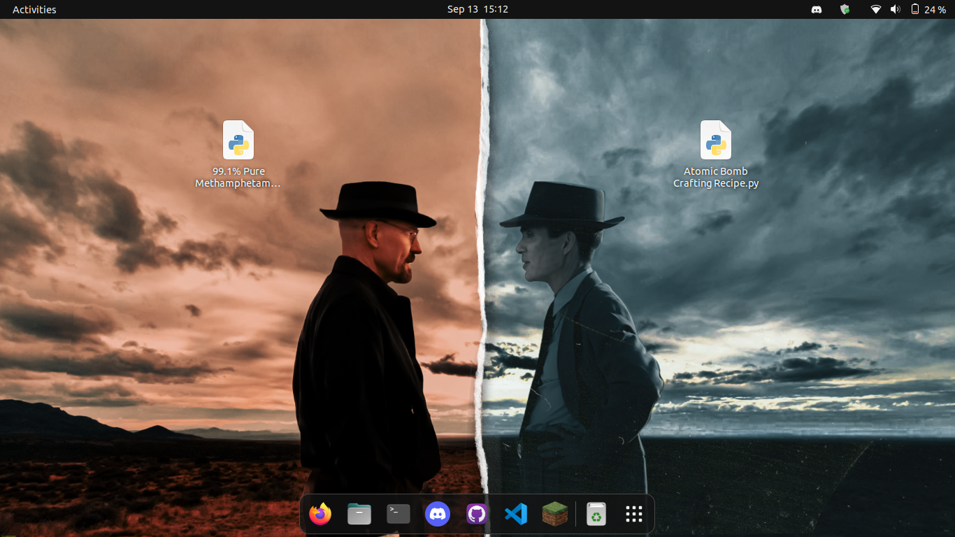
Task: Click the 'Atomic Bomb Crafting Recipe.py' filename label
Action: point(716,178)
